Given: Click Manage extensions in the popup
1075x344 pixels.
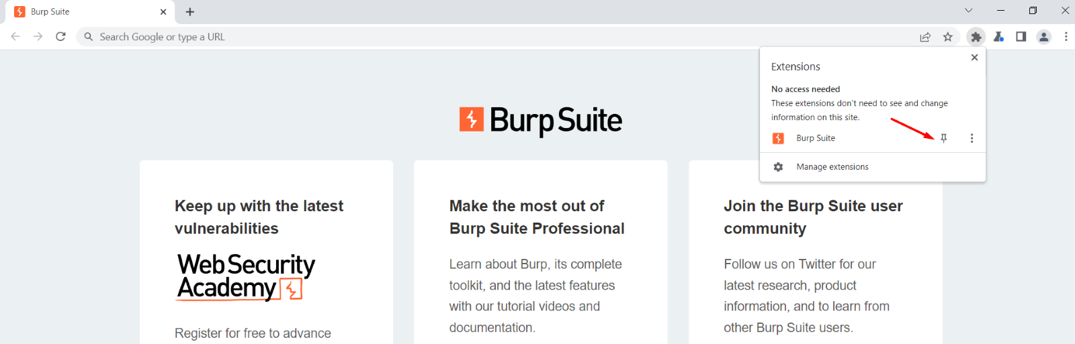Looking at the screenshot, I should pyautogui.click(x=832, y=167).
